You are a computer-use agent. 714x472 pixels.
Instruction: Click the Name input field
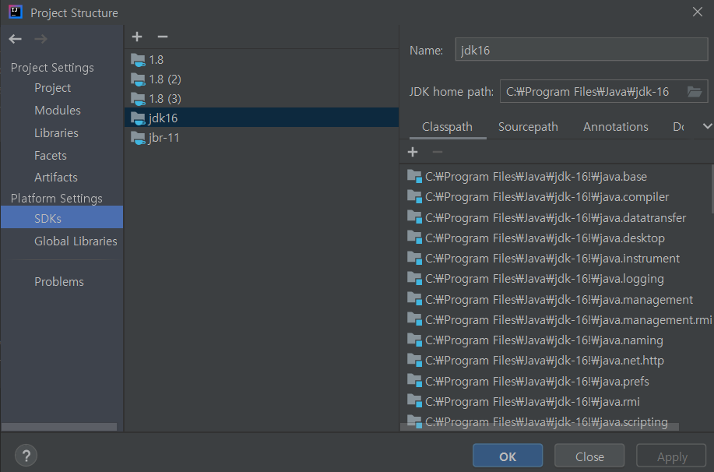[x=582, y=50]
